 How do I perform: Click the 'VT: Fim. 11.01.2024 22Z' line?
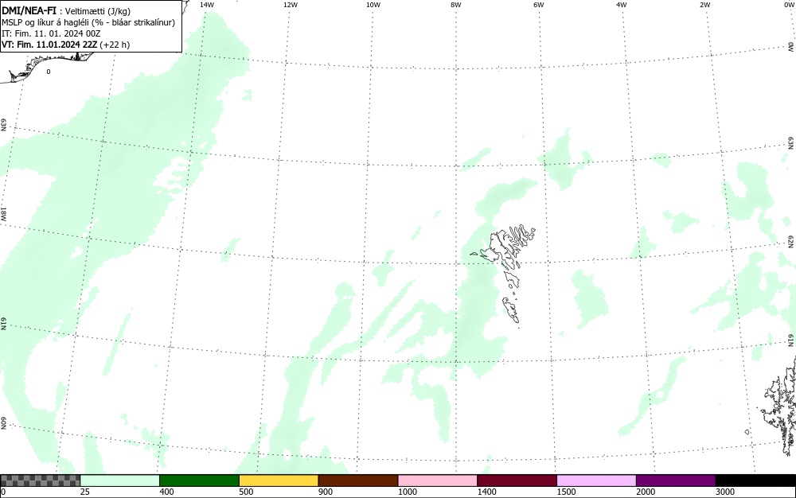[x=65, y=45]
